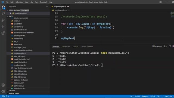
Task: Split the terminal panel icon
Action: [170, 46]
